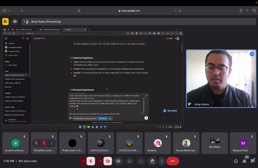The image size is (258, 168).
Task: Click the microphone indicator in address bar
Action: [x=176, y=11]
